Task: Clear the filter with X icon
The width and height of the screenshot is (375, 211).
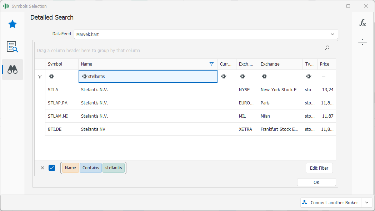Action: (42, 168)
